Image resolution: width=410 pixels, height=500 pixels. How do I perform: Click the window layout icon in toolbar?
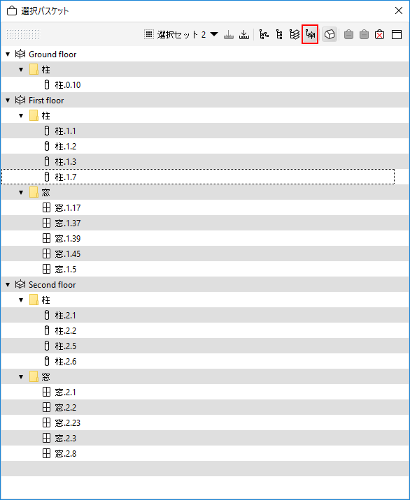397,34
